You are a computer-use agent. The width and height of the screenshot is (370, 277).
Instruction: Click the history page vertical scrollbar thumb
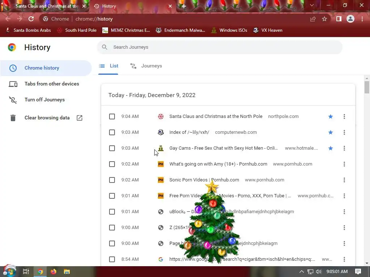click(367, 87)
